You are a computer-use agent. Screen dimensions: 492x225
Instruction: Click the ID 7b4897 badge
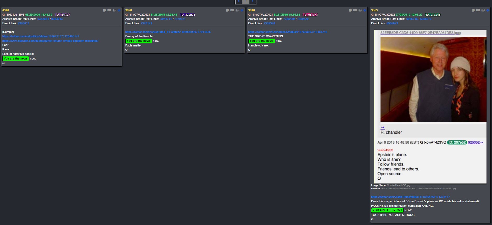(x=63, y=15)
